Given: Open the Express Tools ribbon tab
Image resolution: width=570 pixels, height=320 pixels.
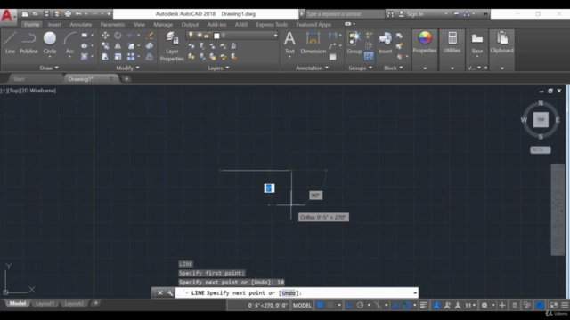Looking at the screenshot, I should click(272, 24).
